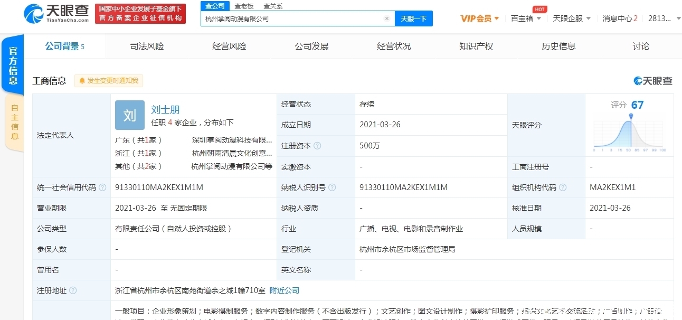Screen dimensions: 682x320
Task: Switch to 经营状况 tab
Action: tap(394, 46)
